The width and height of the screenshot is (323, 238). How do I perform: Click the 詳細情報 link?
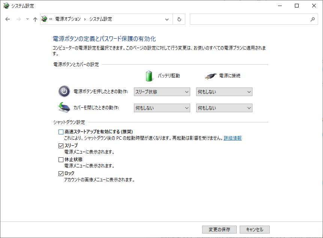233,138
